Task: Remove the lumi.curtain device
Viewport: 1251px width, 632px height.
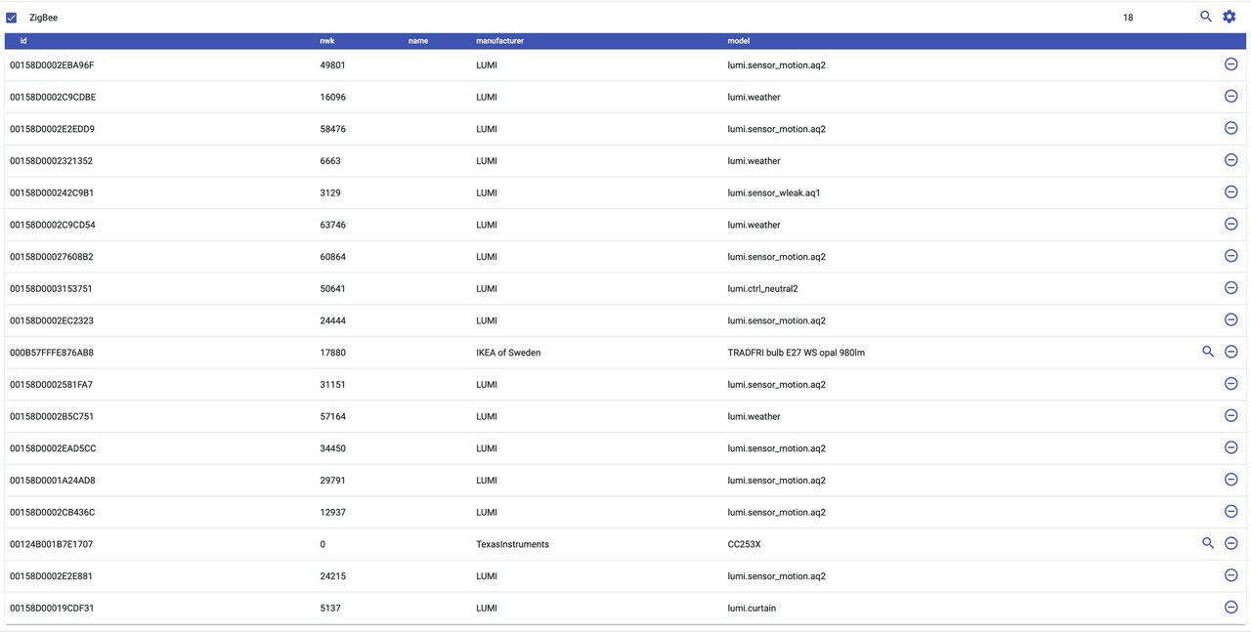Action: coord(1231,607)
